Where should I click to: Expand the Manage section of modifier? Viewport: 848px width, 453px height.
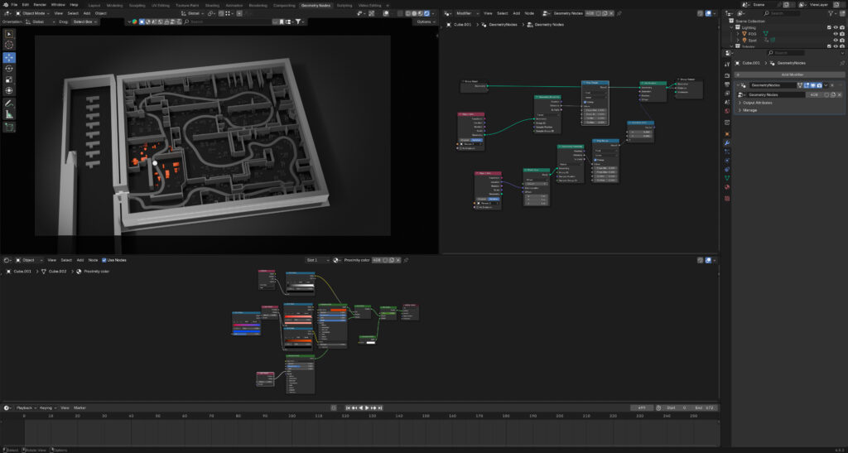pos(749,110)
